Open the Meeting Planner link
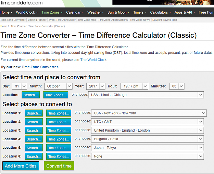Screen dimensions: 214x174 click(37, 20)
